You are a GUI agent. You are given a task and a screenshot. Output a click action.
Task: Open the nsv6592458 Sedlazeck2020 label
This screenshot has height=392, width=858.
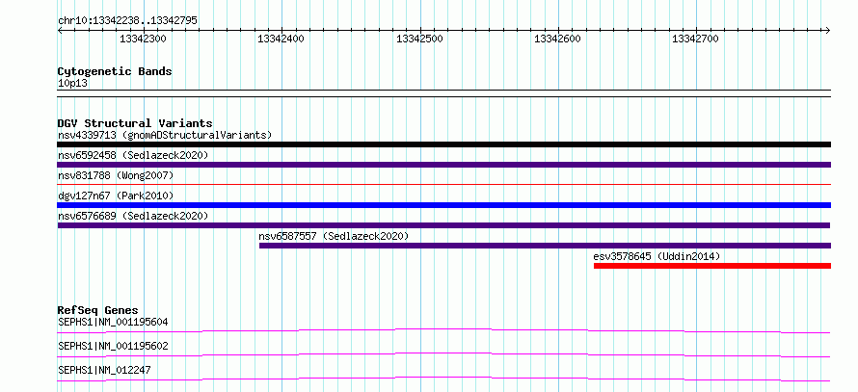133,155
